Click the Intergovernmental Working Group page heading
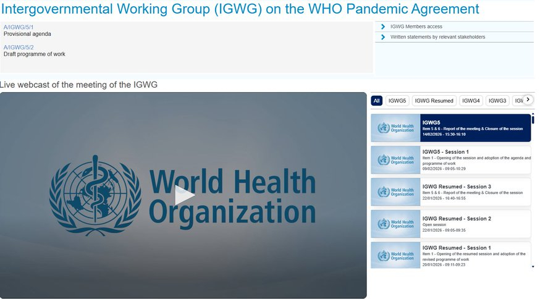 coord(240,9)
